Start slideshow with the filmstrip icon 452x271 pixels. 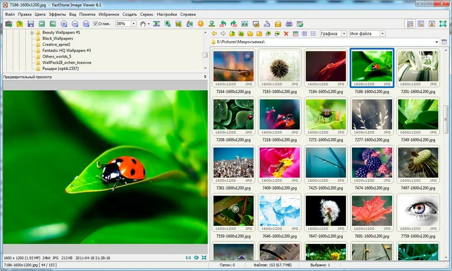(x=157, y=24)
